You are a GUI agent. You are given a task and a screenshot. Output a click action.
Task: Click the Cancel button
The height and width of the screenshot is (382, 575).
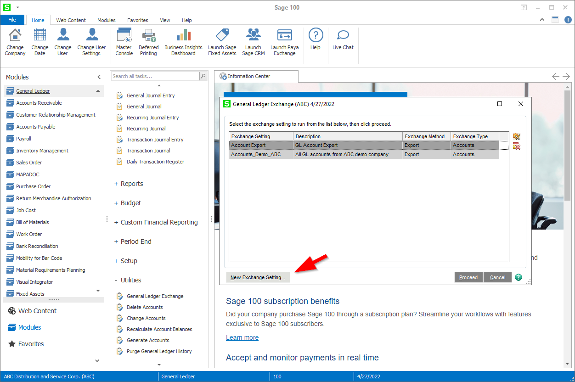click(498, 277)
